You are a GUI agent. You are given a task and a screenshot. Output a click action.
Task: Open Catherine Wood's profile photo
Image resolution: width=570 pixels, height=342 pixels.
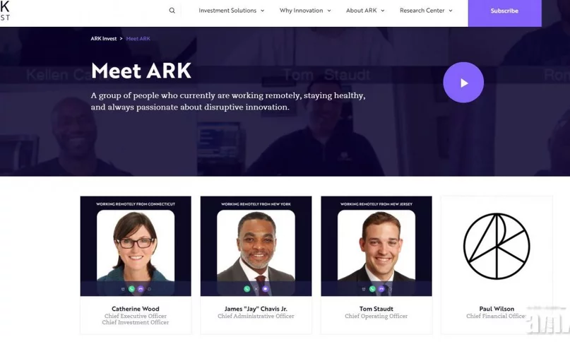pos(136,246)
